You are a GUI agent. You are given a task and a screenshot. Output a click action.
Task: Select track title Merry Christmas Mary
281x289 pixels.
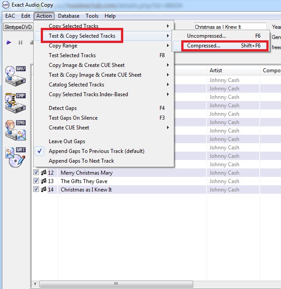click(86, 173)
